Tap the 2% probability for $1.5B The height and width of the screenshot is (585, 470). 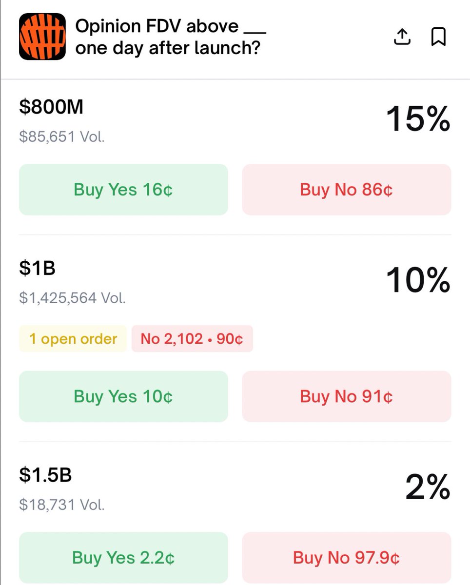(x=427, y=487)
